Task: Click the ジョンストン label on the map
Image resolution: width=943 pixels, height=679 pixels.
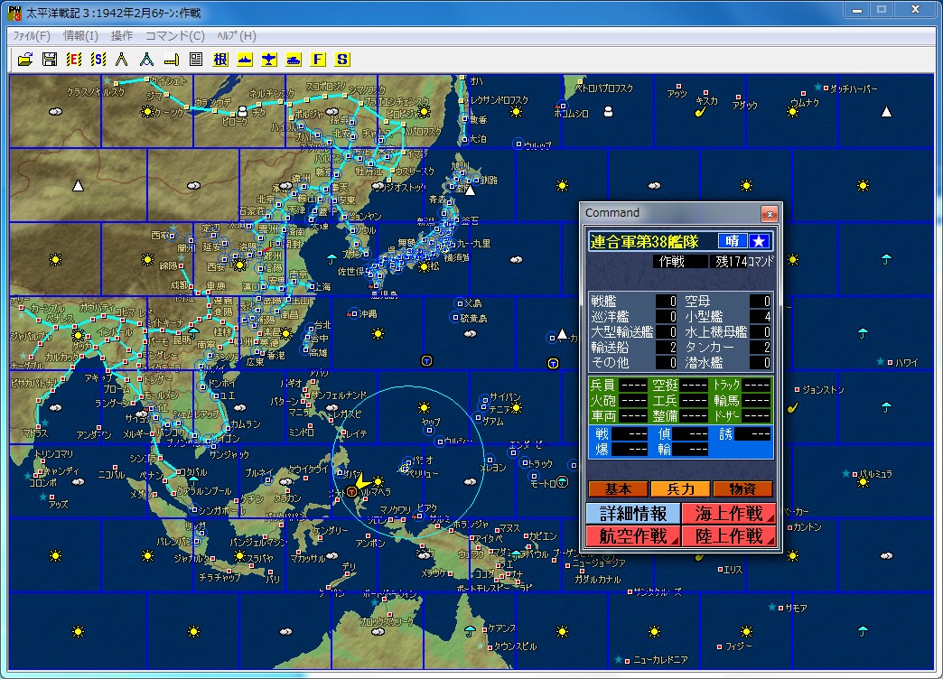Action: (x=822, y=390)
